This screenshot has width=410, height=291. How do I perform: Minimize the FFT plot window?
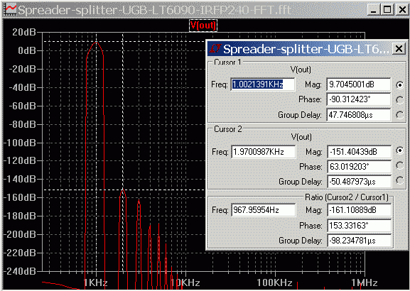374,10
